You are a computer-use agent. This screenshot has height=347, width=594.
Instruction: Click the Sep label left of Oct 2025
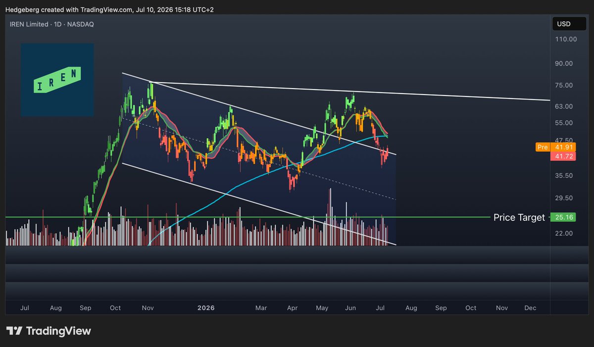pyautogui.click(x=86, y=308)
